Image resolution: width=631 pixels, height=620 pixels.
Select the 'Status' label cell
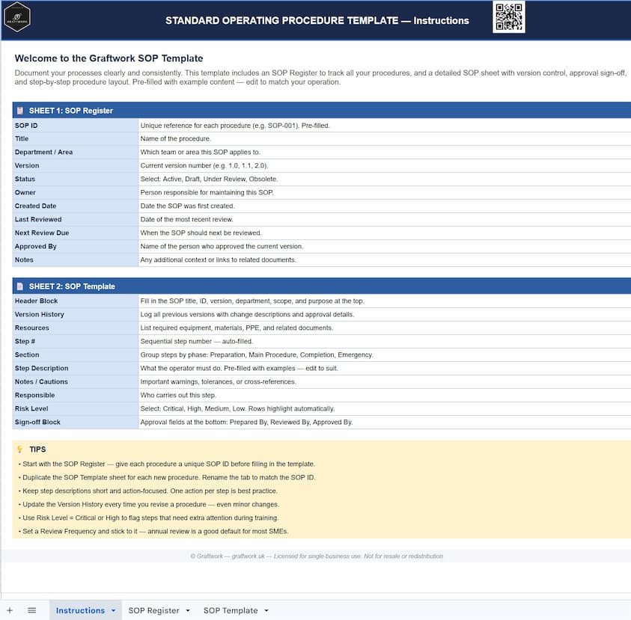click(76, 179)
